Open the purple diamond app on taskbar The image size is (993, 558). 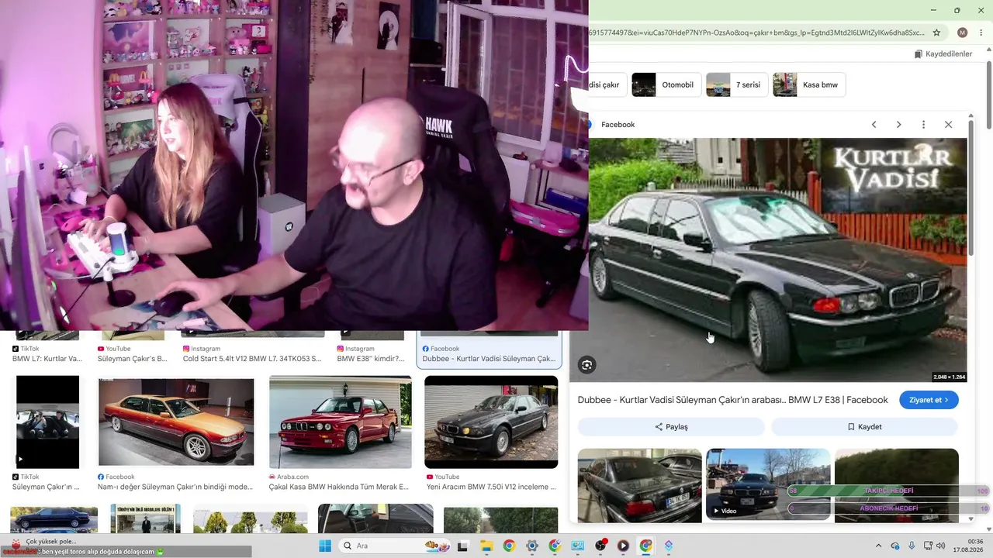[x=669, y=546]
